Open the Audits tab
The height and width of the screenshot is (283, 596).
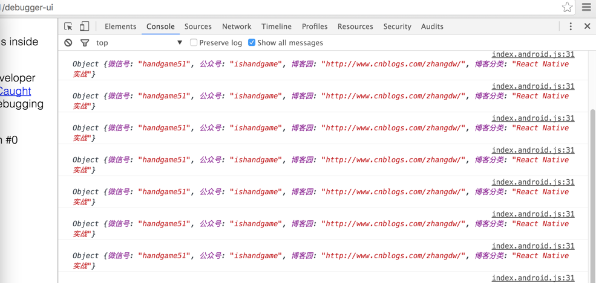pos(432,27)
